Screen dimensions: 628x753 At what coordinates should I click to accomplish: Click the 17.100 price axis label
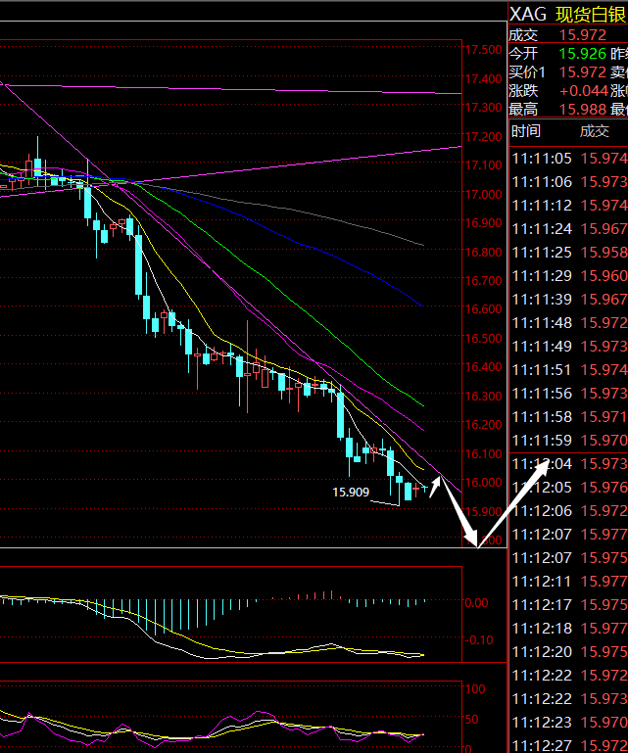click(483, 165)
